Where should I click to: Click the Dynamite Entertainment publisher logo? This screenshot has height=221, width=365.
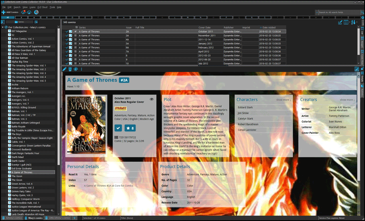tap(121, 108)
